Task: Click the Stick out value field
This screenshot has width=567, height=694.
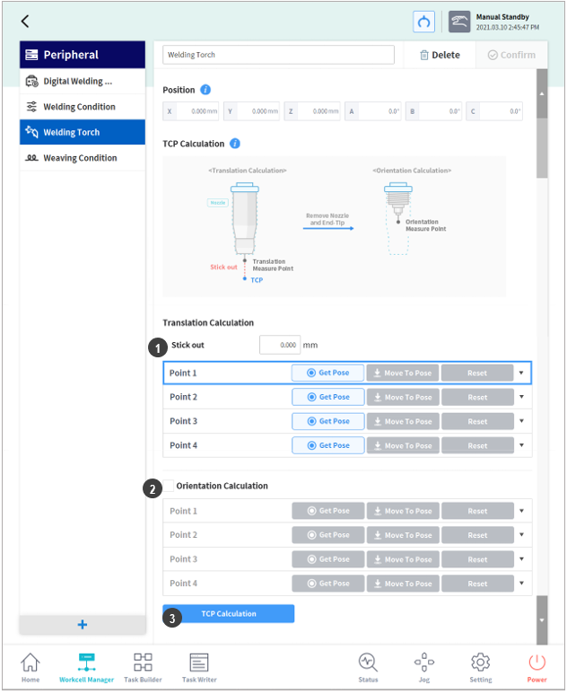Action: (x=279, y=345)
